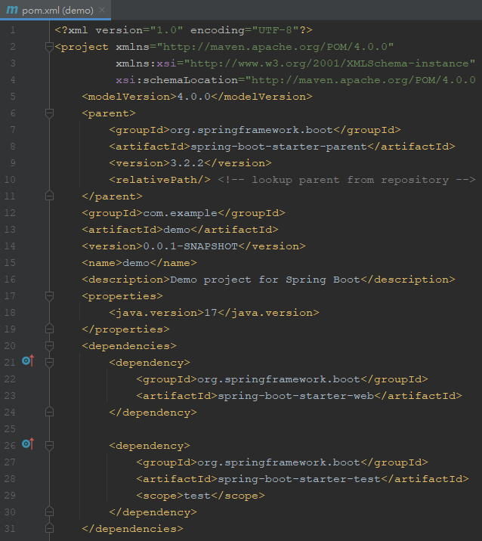Click groupId org.springframework.boot on line 22

[283, 379]
